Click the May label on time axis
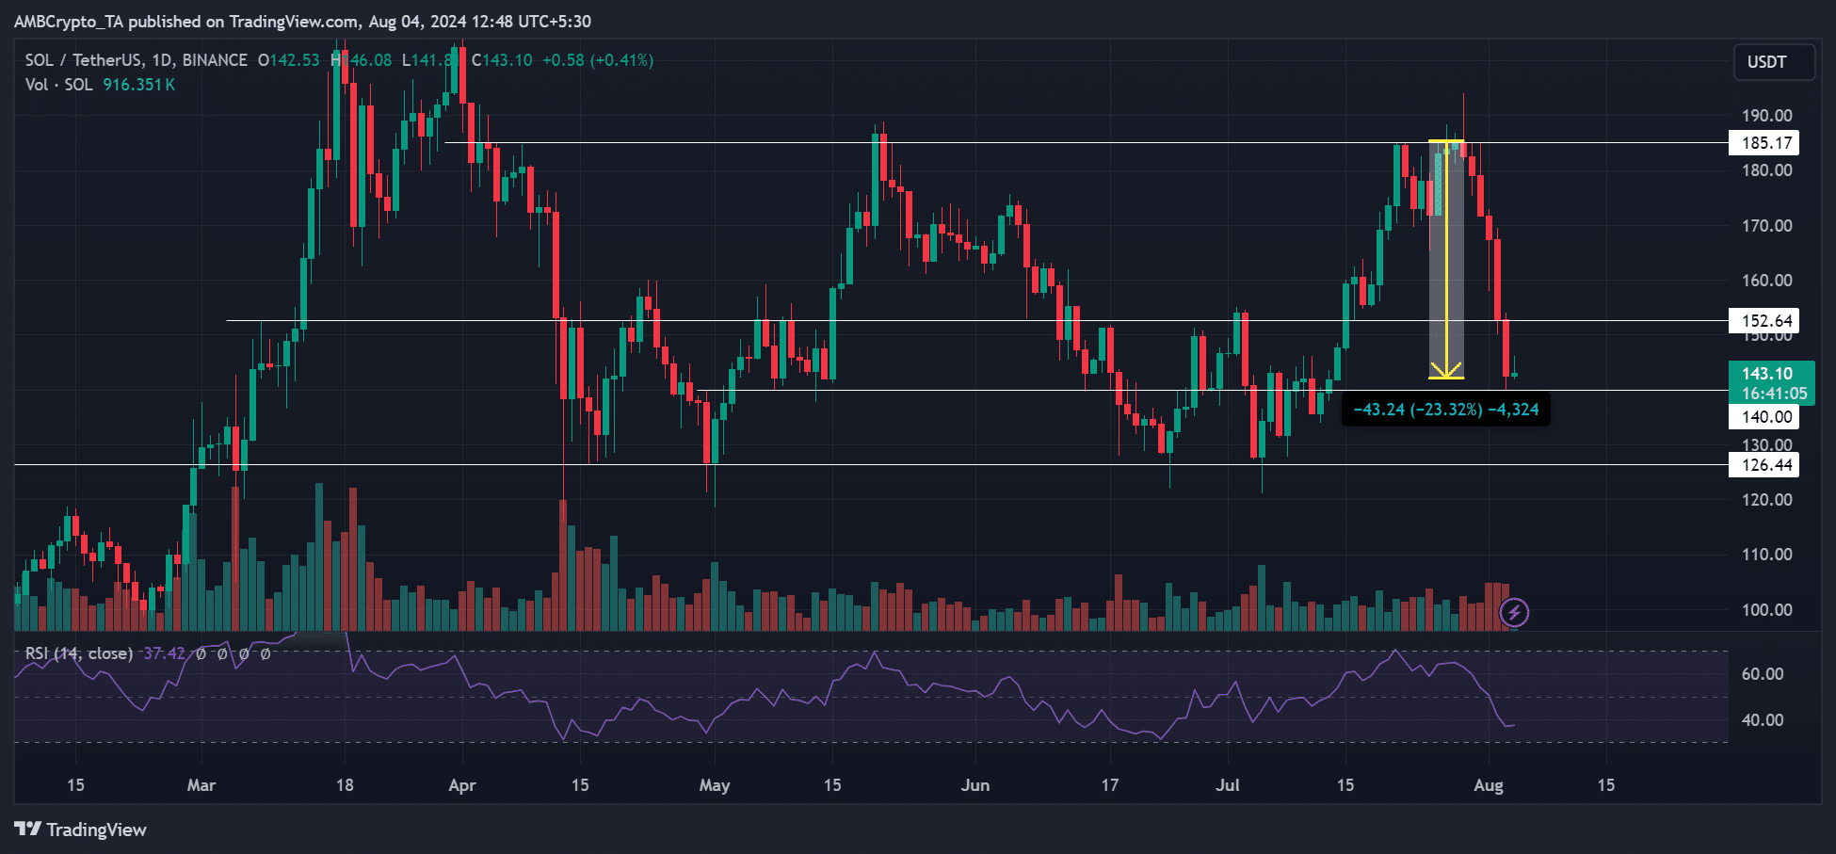Image resolution: width=1836 pixels, height=854 pixels. tap(715, 785)
